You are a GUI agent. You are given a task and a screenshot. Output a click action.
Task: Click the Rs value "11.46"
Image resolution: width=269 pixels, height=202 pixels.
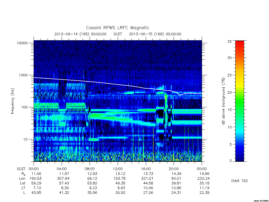pyautogui.click(x=36, y=174)
